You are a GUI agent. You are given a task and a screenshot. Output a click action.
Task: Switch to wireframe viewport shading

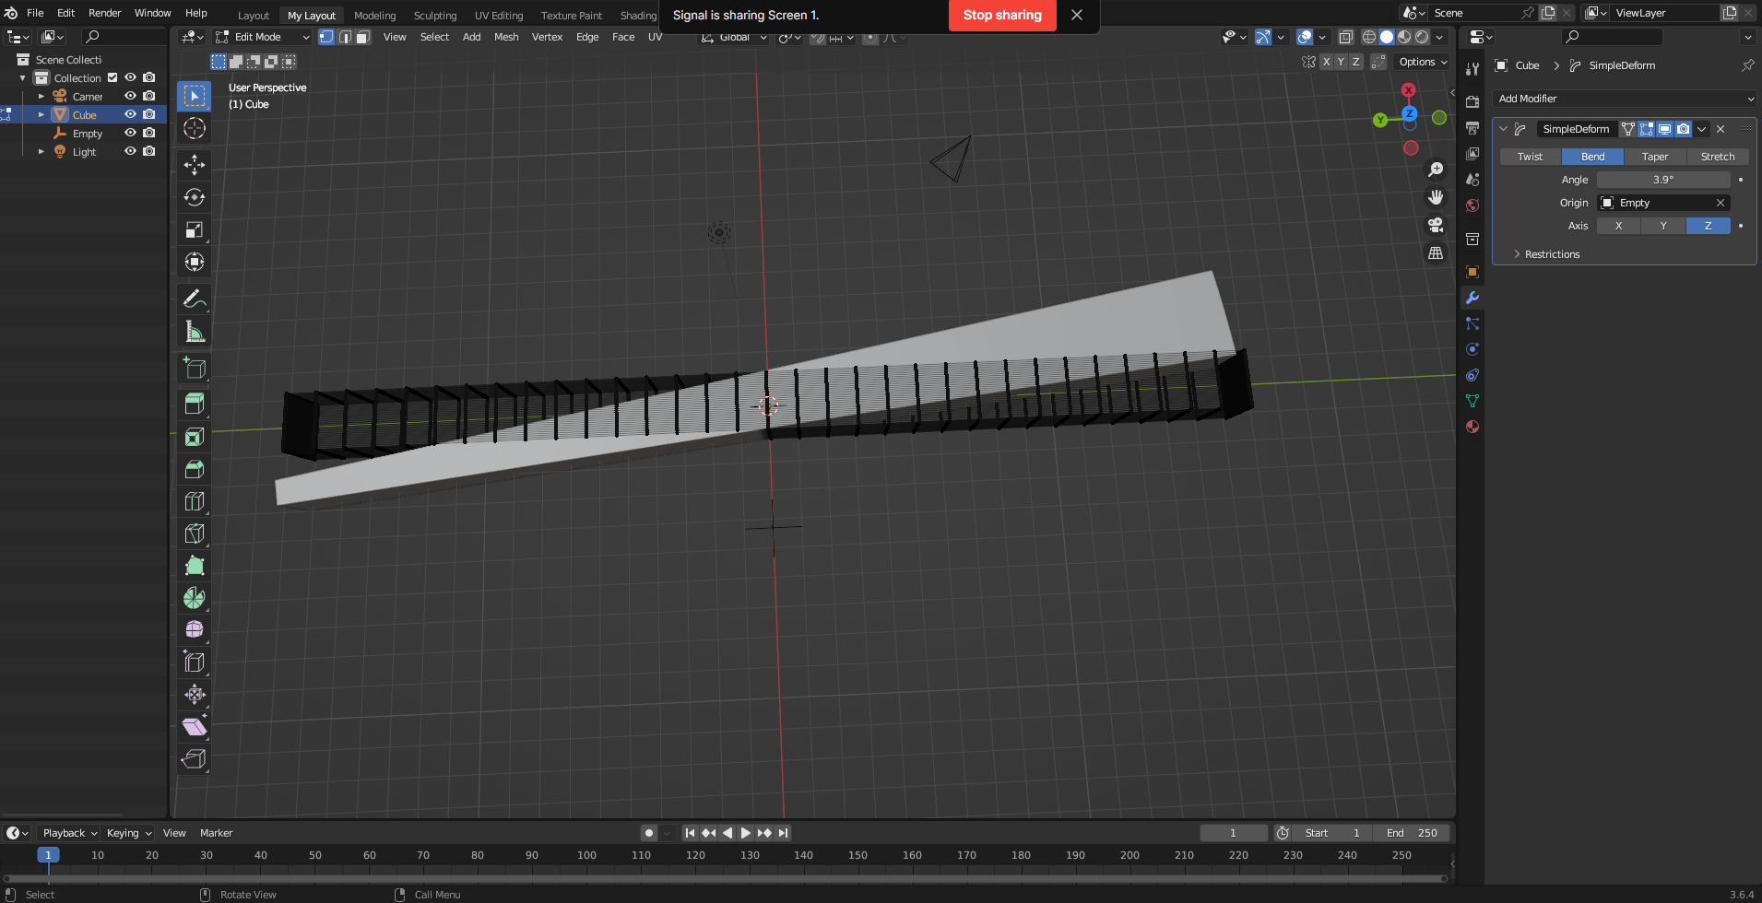[1369, 37]
